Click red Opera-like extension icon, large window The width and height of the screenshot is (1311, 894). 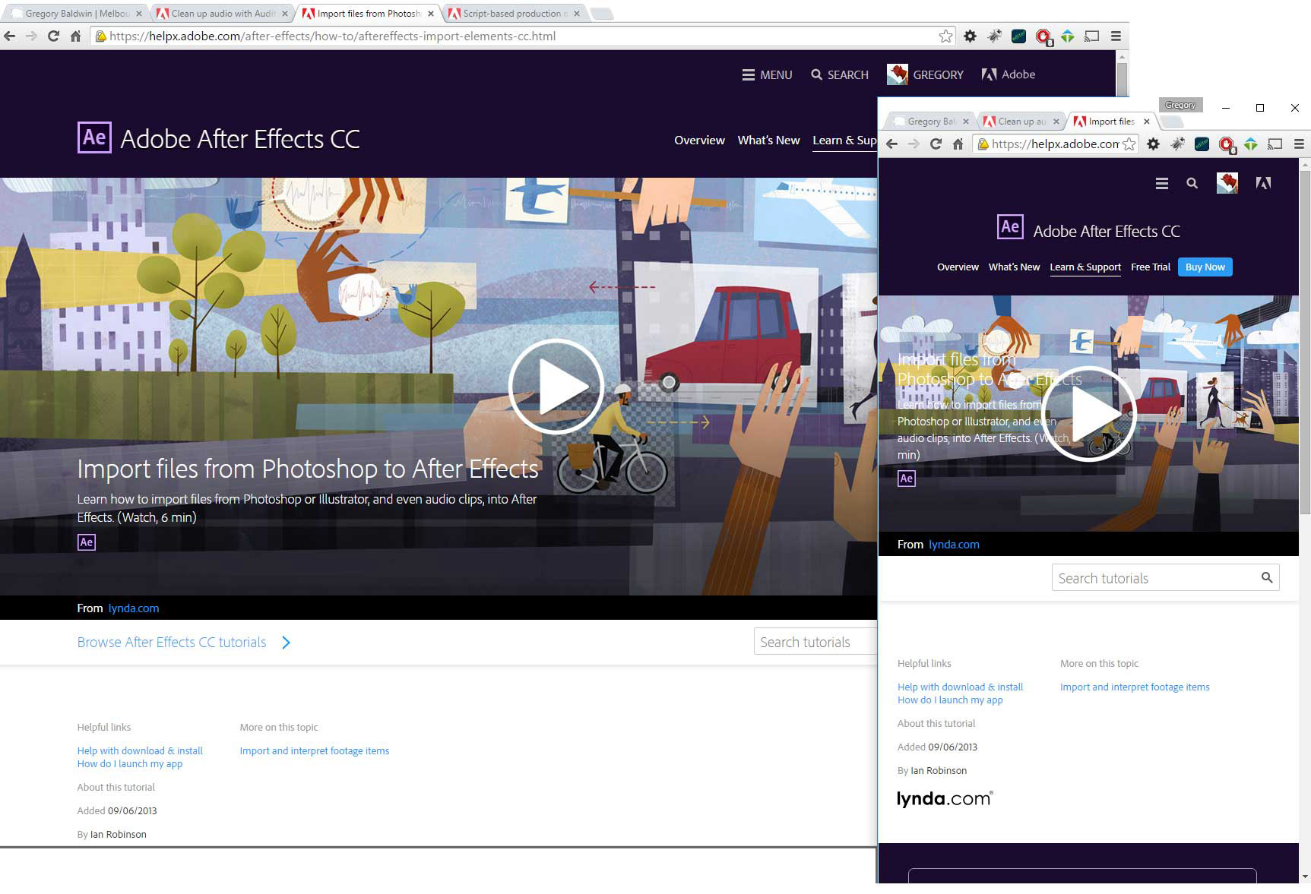[x=1043, y=36]
